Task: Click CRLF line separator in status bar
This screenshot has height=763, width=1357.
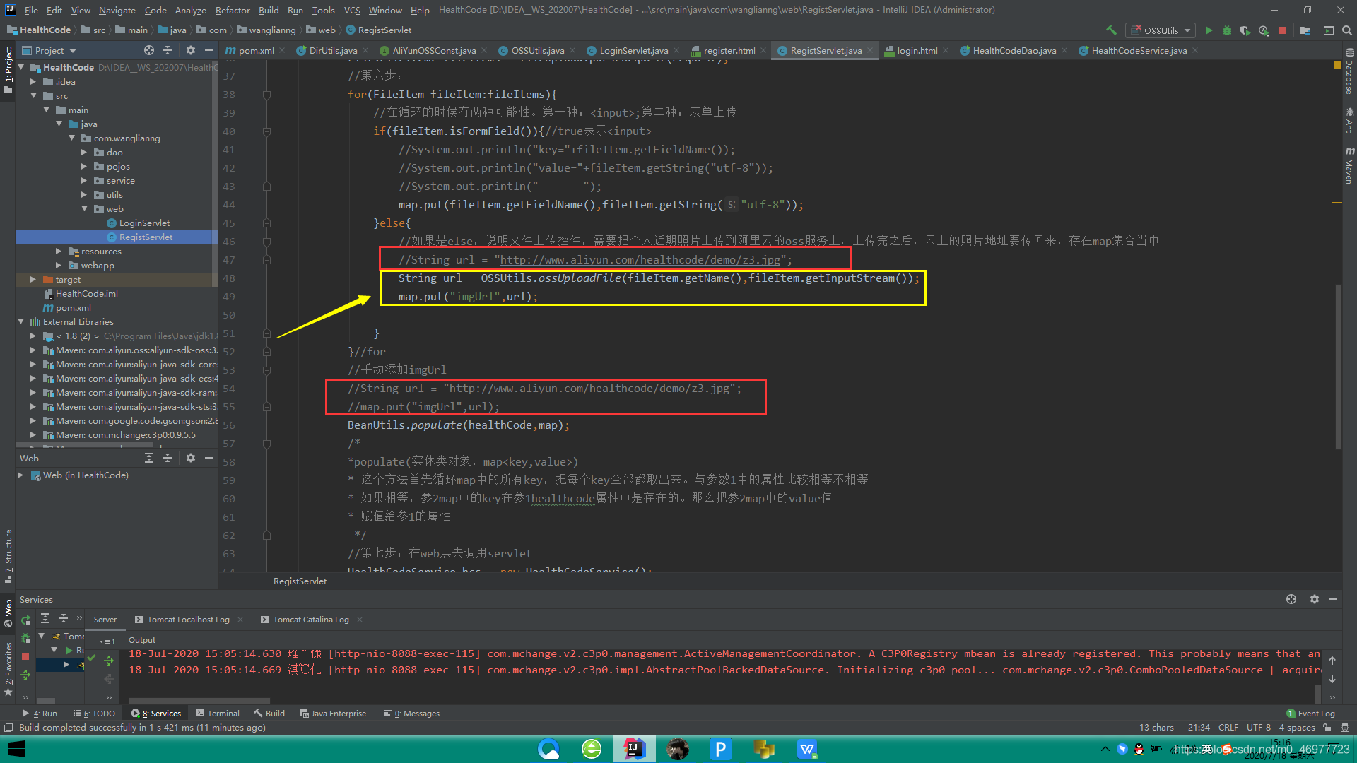Action: point(1228,728)
